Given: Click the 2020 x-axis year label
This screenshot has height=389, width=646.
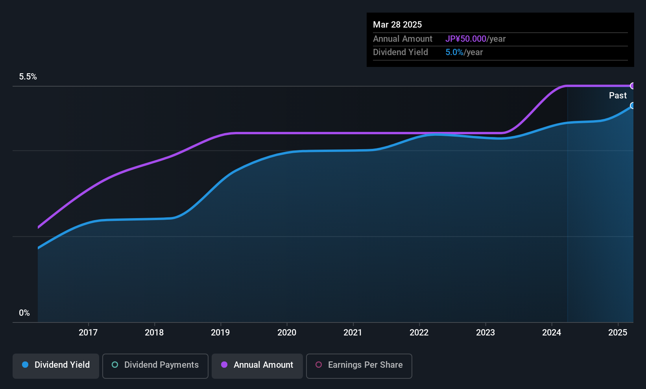Looking at the screenshot, I should (287, 332).
